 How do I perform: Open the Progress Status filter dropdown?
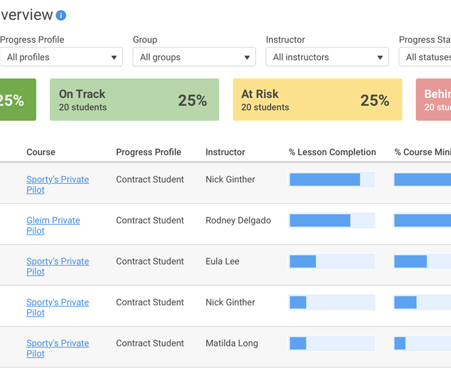click(x=426, y=57)
